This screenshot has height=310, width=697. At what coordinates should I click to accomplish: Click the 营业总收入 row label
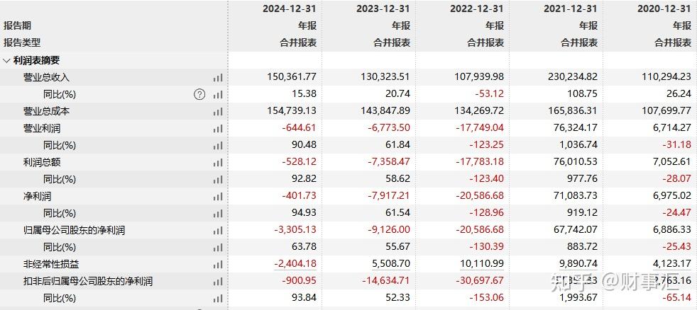point(46,77)
